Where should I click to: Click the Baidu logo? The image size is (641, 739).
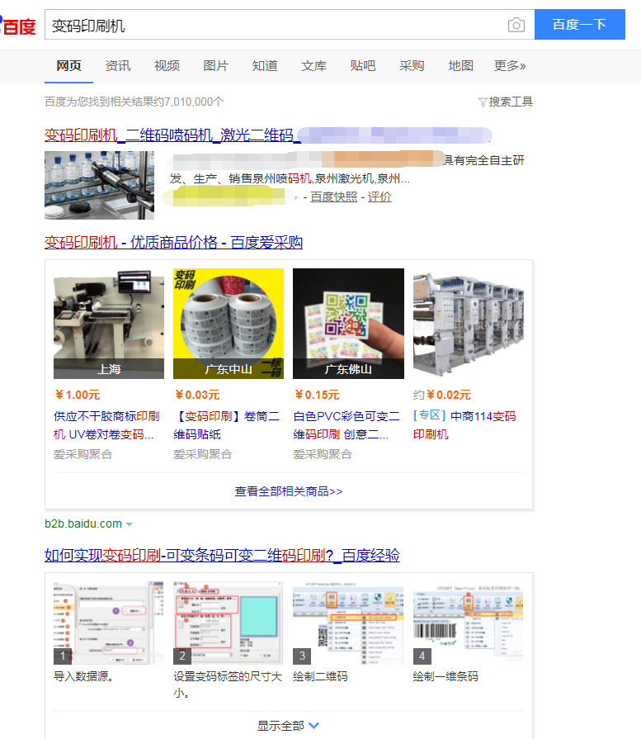[x=18, y=26]
